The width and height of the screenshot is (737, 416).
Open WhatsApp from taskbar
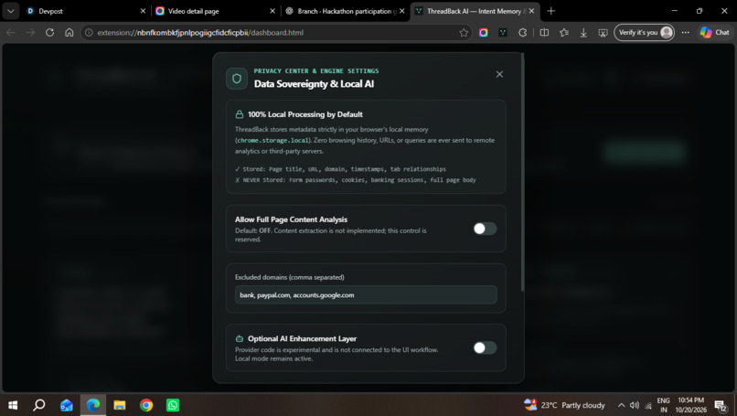coord(173,405)
